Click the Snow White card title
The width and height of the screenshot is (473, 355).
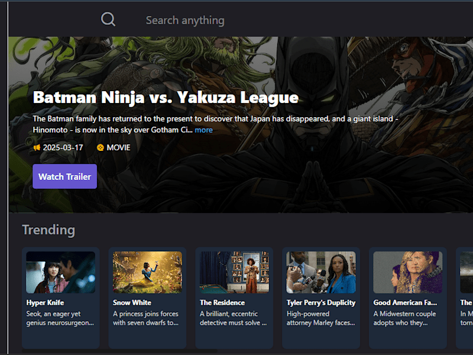[x=132, y=302]
